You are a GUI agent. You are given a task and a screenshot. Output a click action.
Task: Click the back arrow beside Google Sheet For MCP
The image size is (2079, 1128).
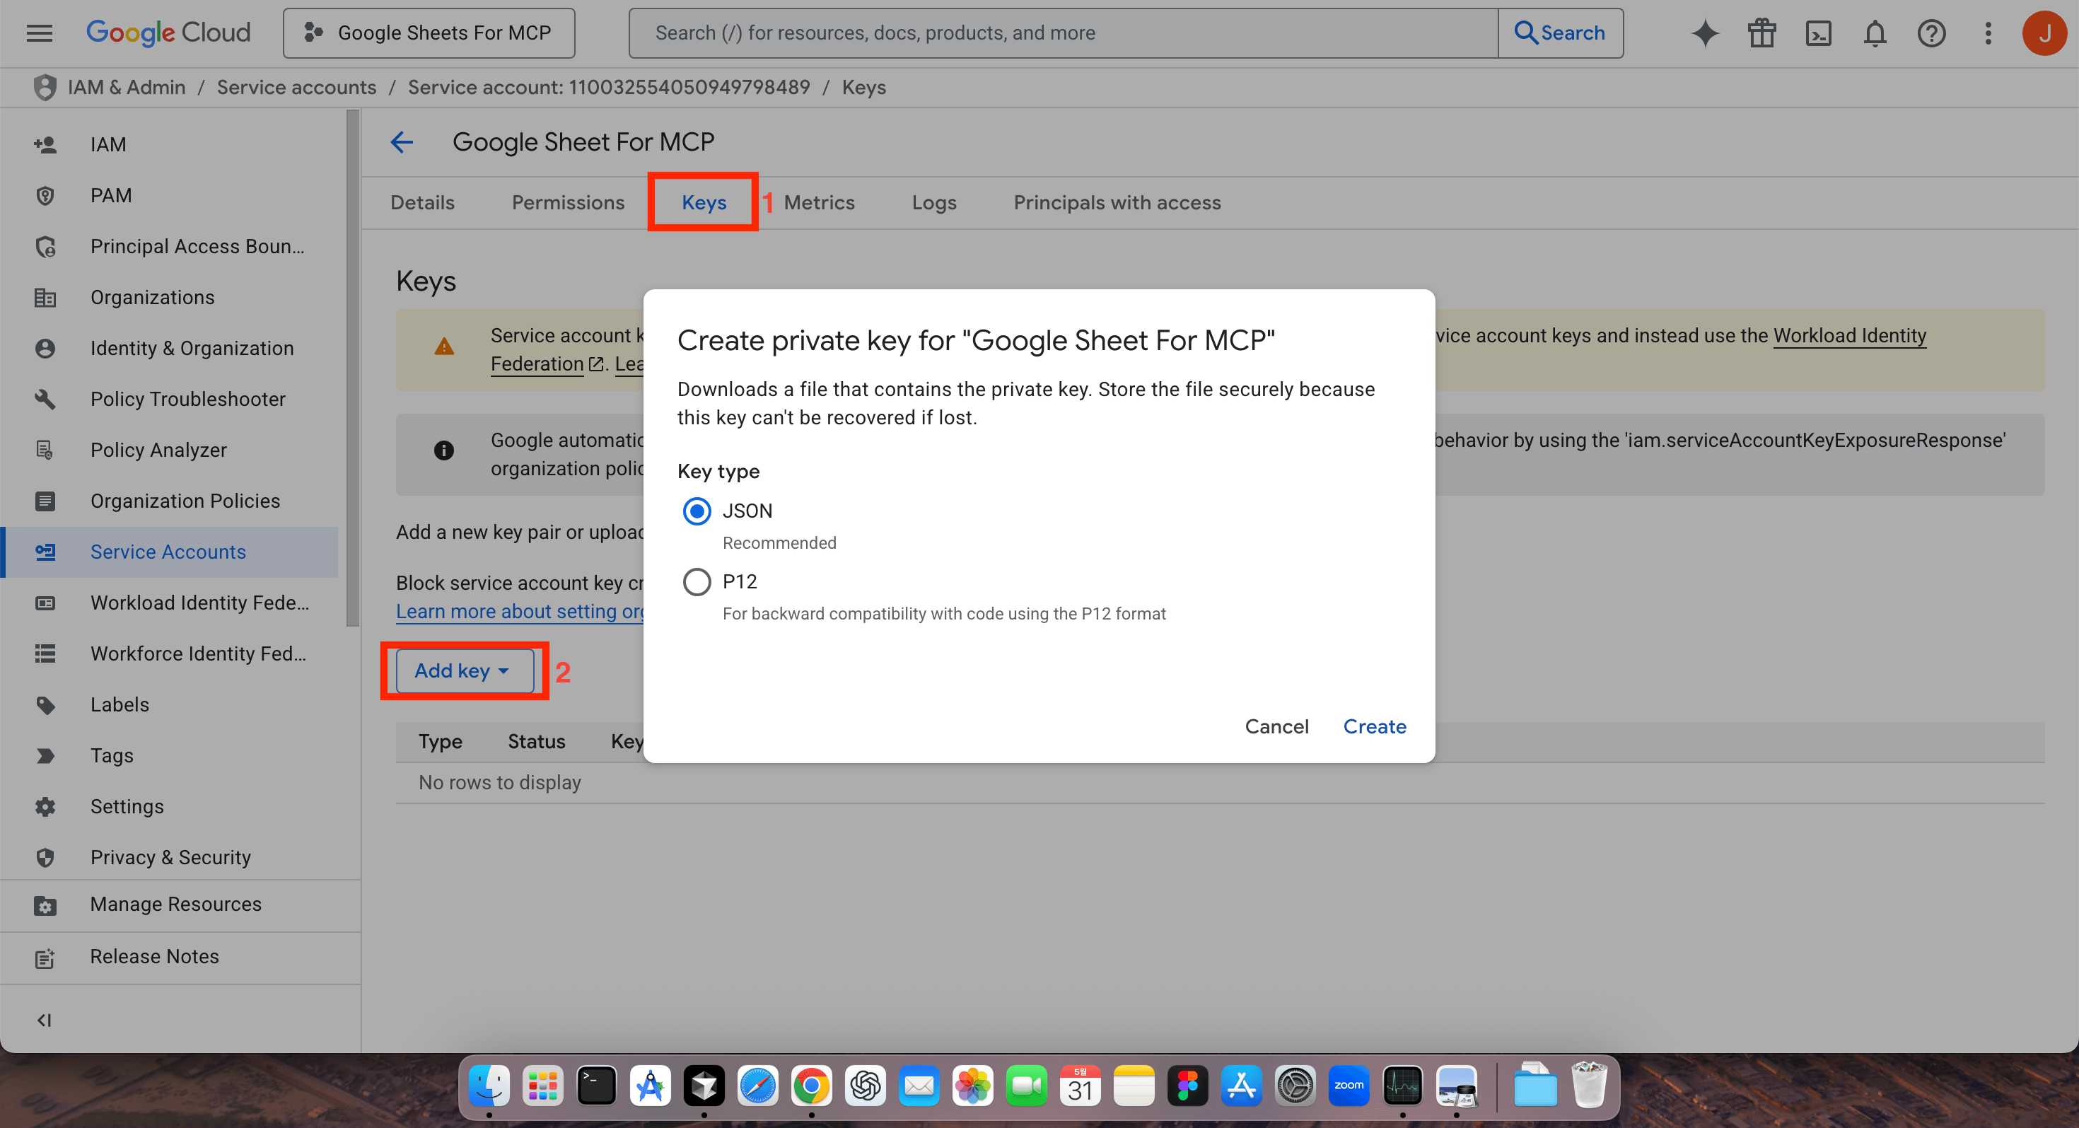[x=402, y=142]
